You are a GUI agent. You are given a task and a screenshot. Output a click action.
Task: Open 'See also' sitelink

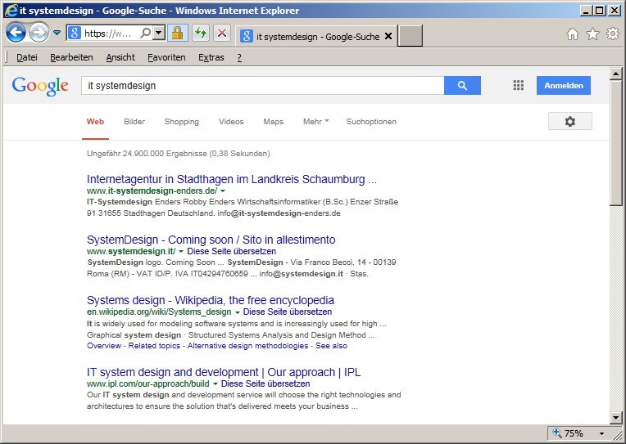[331, 346]
